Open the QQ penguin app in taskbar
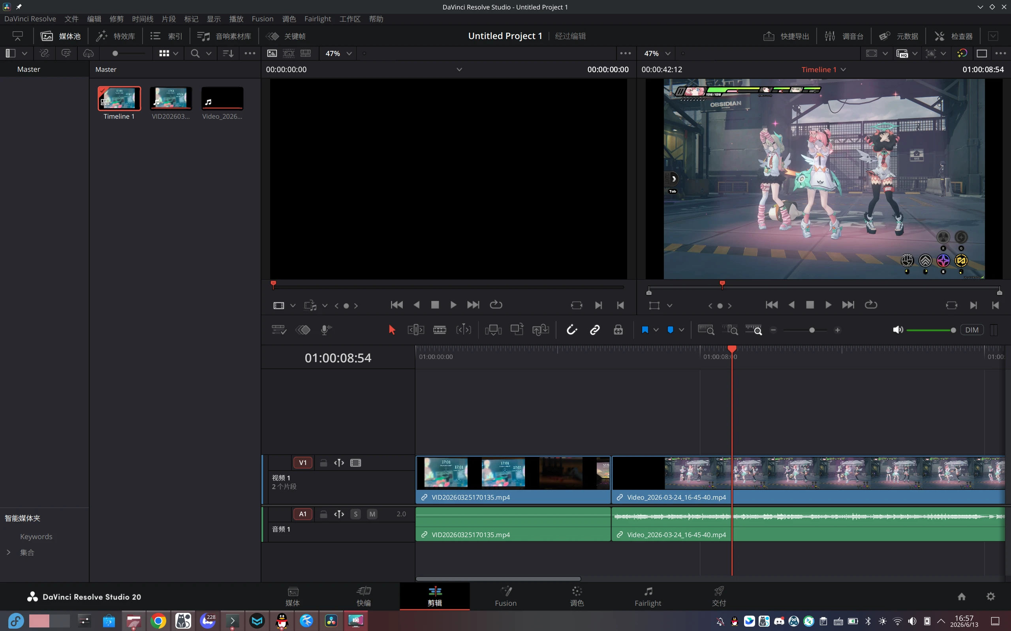 tap(282, 621)
